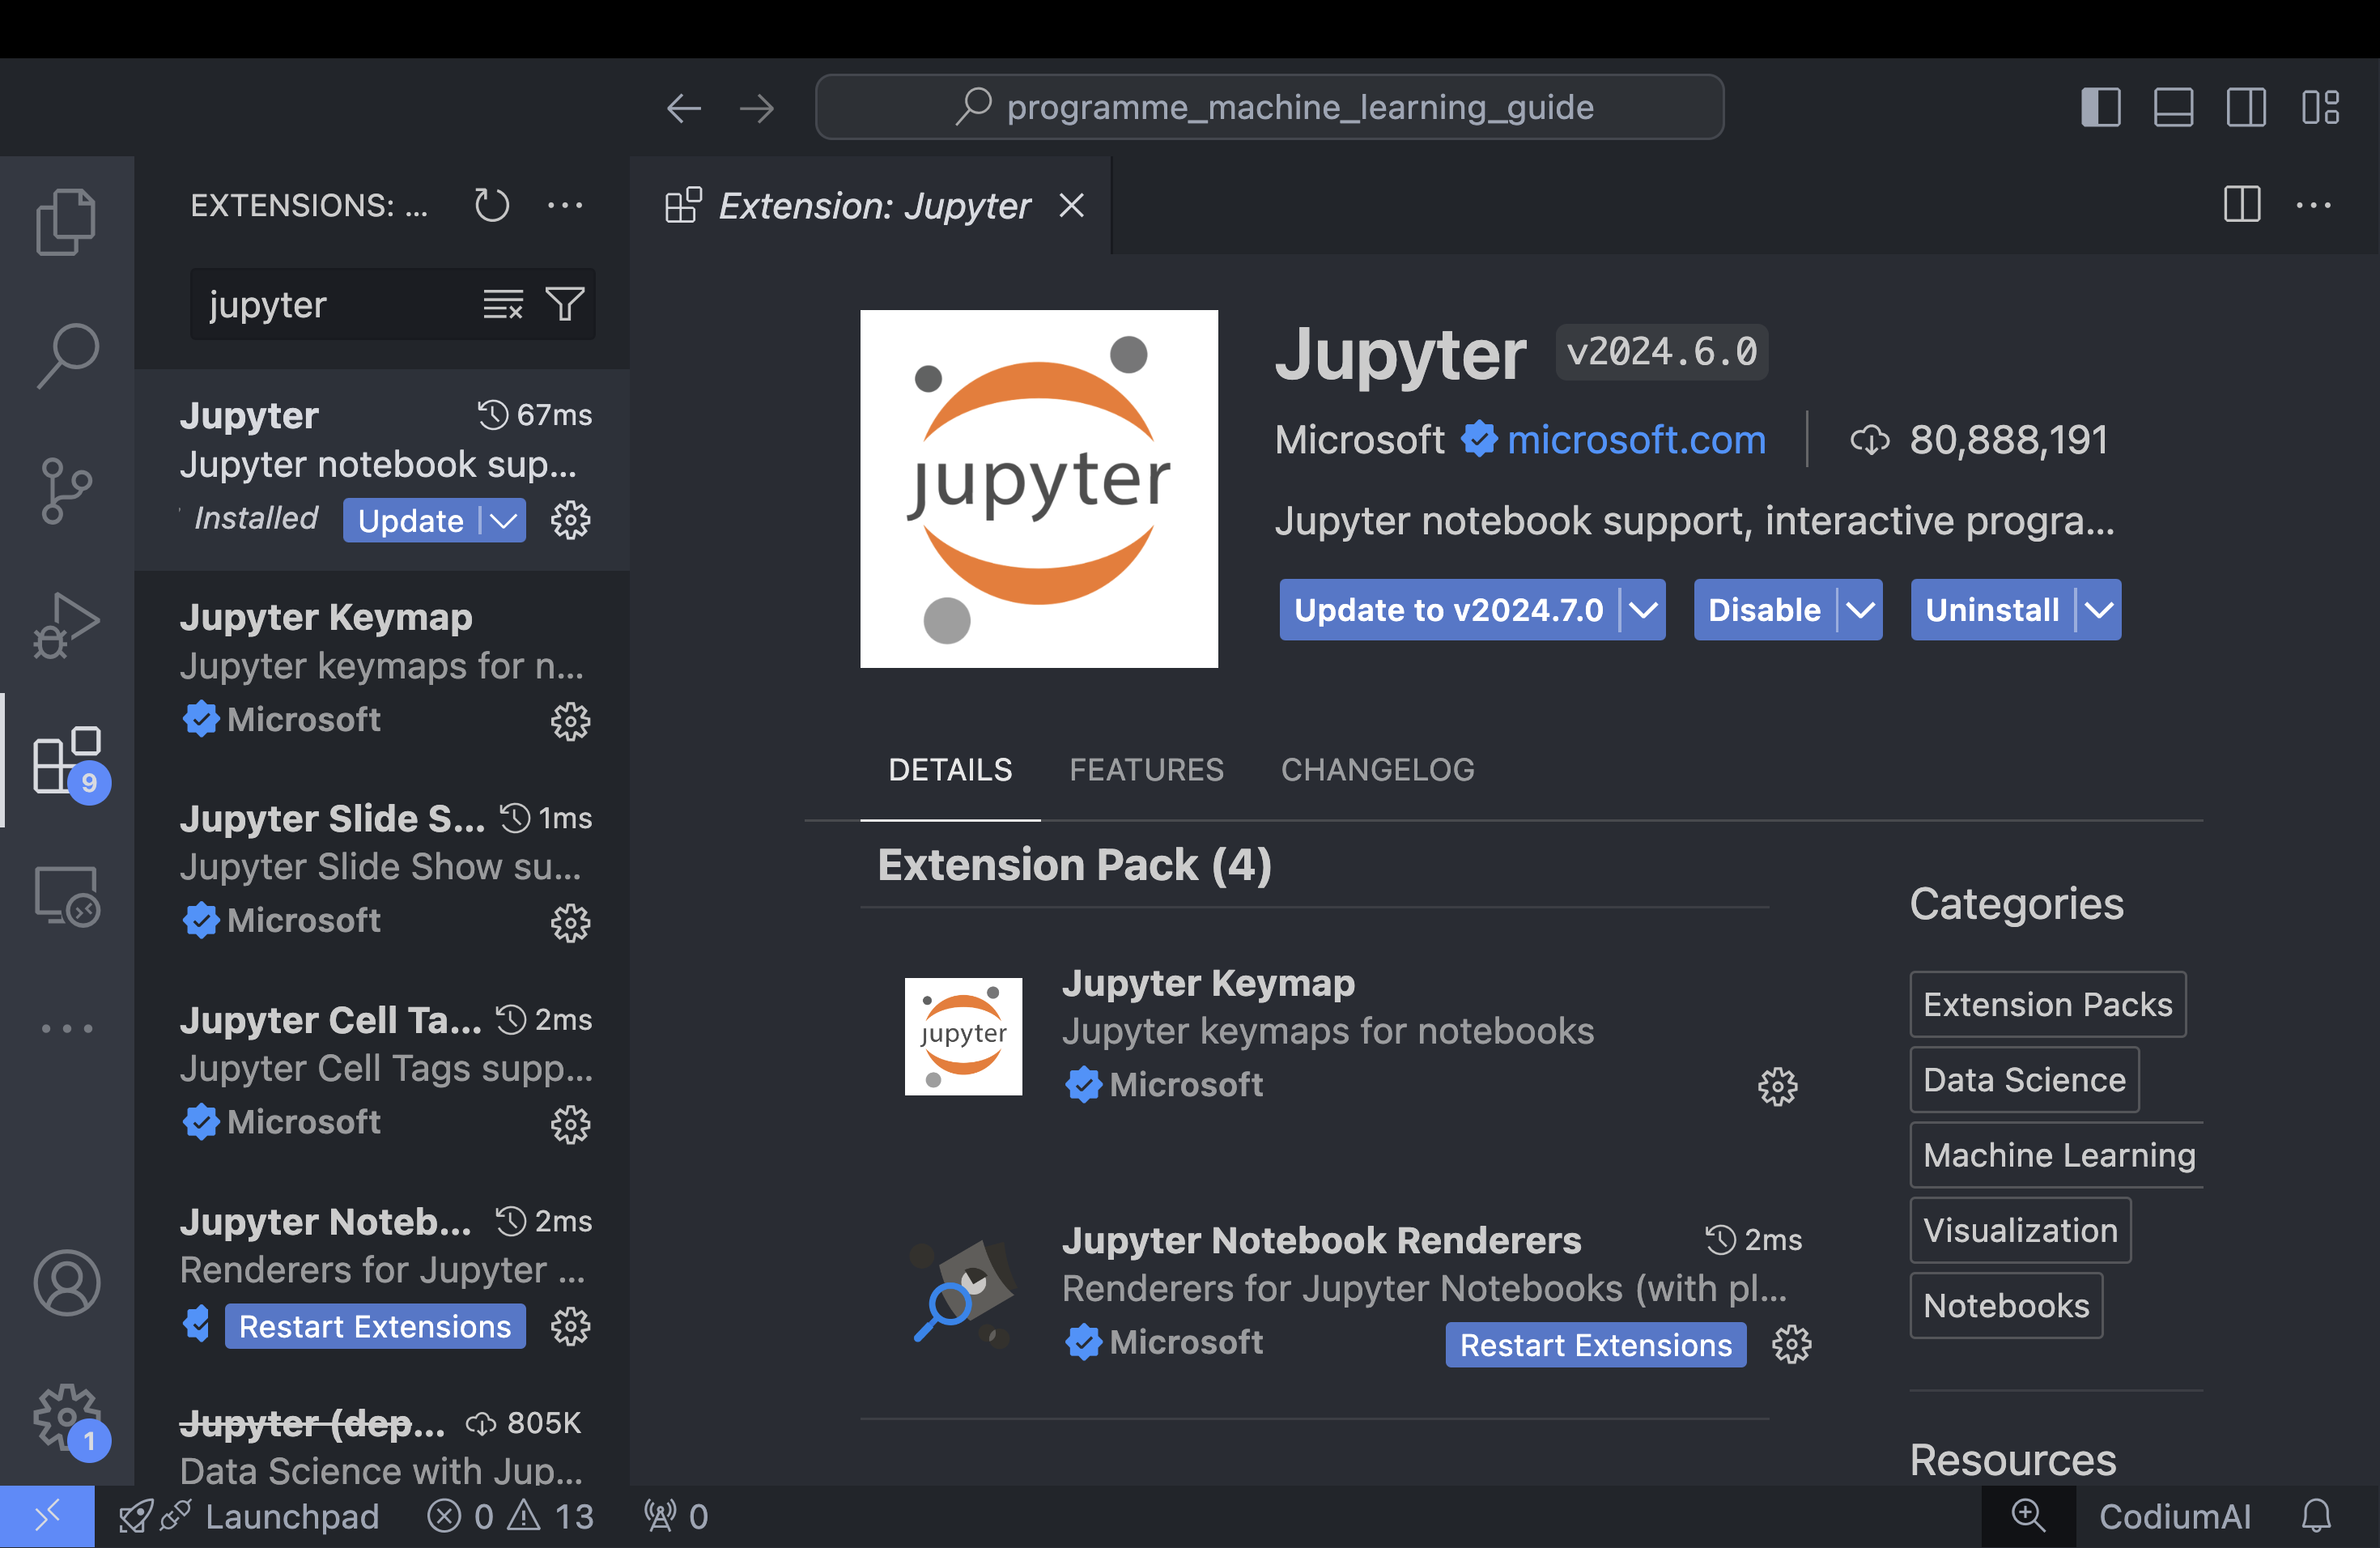Switch to the FEATURES tab
The width and height of the screenshot is (2380, 1548).
point(1146,770)
